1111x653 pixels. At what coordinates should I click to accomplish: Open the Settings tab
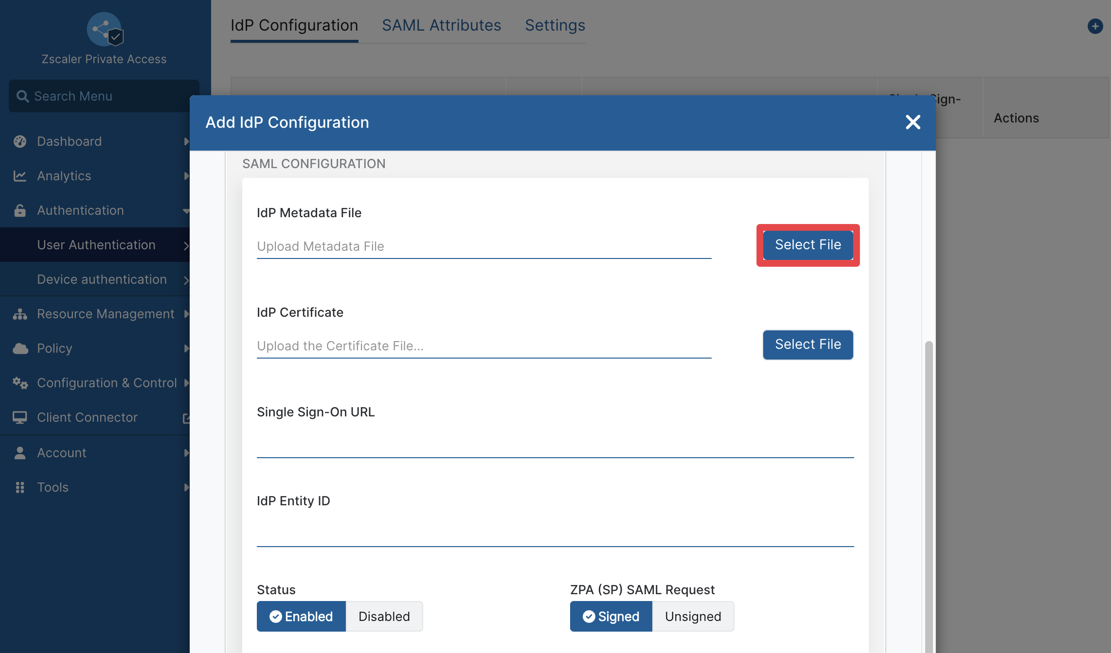pos(555,25)
